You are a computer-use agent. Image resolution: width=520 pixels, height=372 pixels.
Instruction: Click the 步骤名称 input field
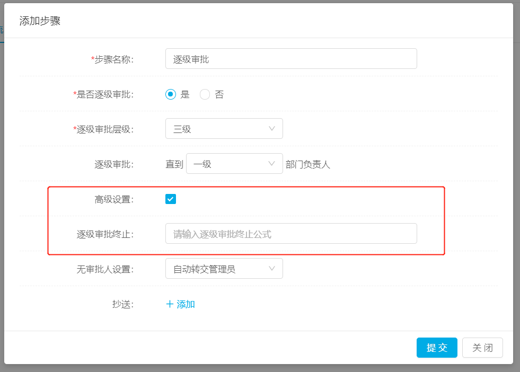291,59
